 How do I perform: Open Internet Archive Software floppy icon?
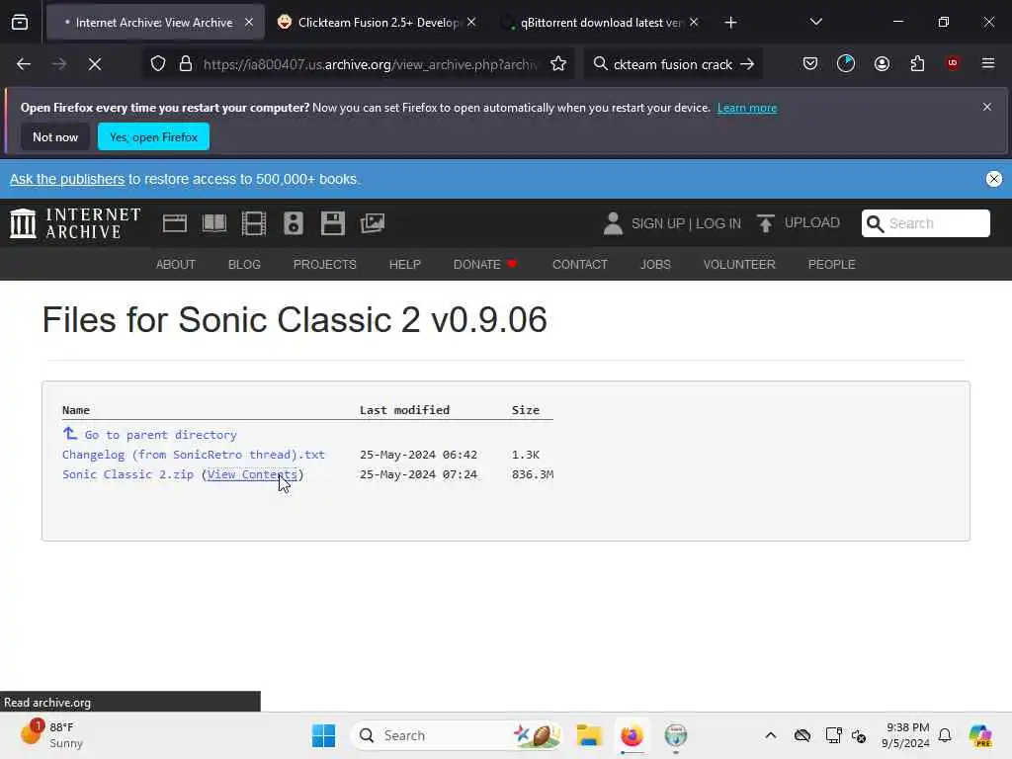pos(333,223)
